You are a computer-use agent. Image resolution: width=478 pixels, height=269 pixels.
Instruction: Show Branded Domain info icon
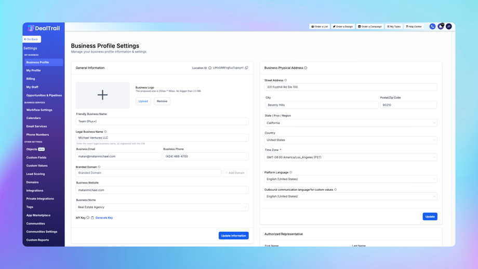pos(99,167)
